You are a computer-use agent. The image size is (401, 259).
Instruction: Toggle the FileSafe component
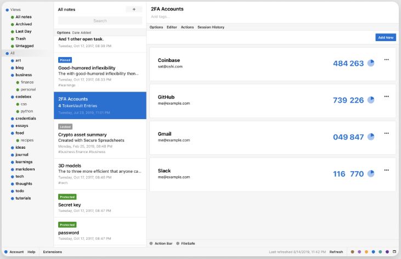point(185,244)
